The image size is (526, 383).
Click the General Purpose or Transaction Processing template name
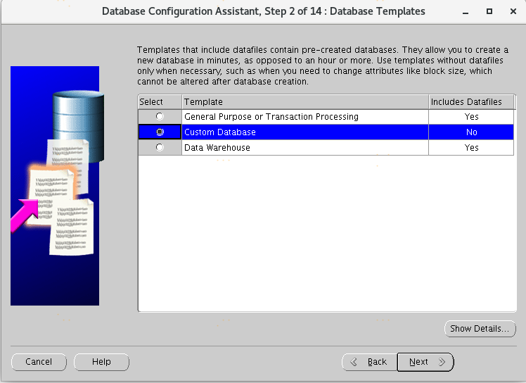271,117
